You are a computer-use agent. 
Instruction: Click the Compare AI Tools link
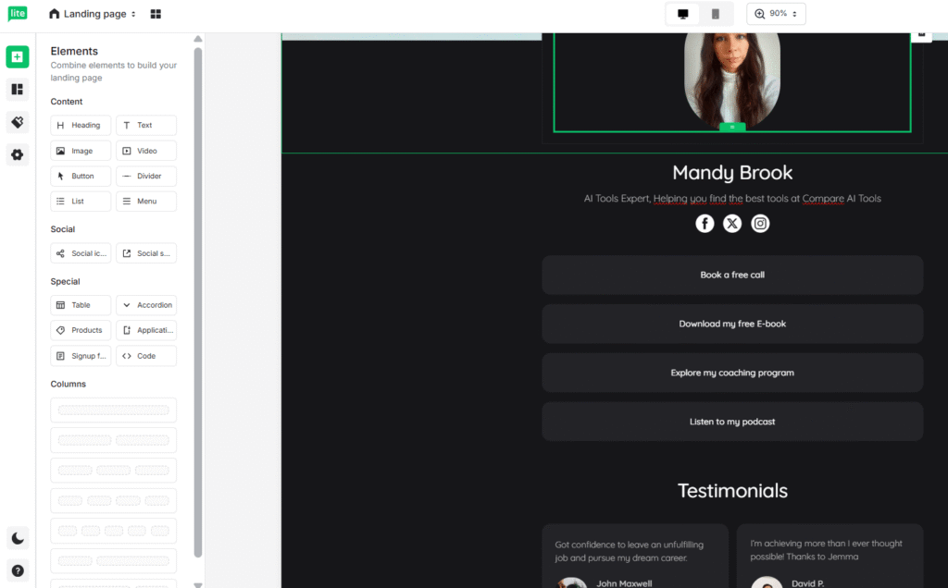pyautogui.click(x=822, y=198)
